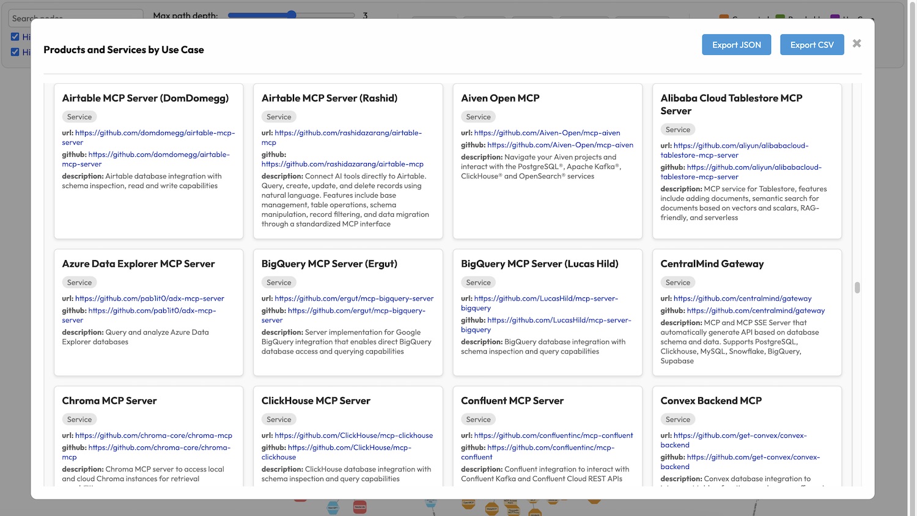Open the ClickHouse MCP Server url link
This screenshot has width=917, height=516.
pos(353,435)
